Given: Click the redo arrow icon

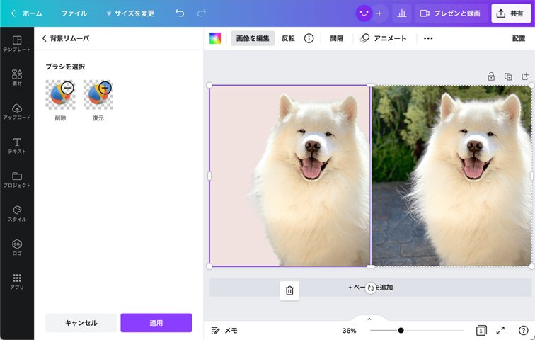Looking at the screenshot, I should click(202, 13).
